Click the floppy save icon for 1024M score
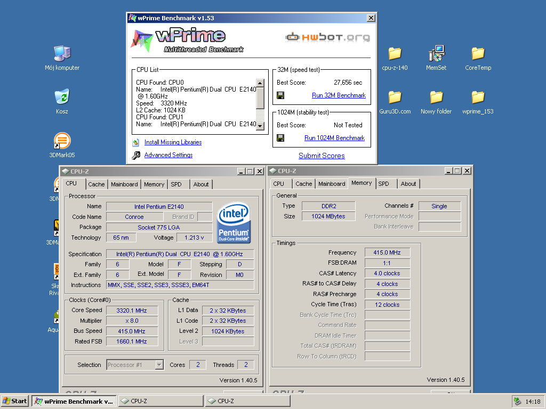The width and height of the screenshot is (546, 409). 280,138
